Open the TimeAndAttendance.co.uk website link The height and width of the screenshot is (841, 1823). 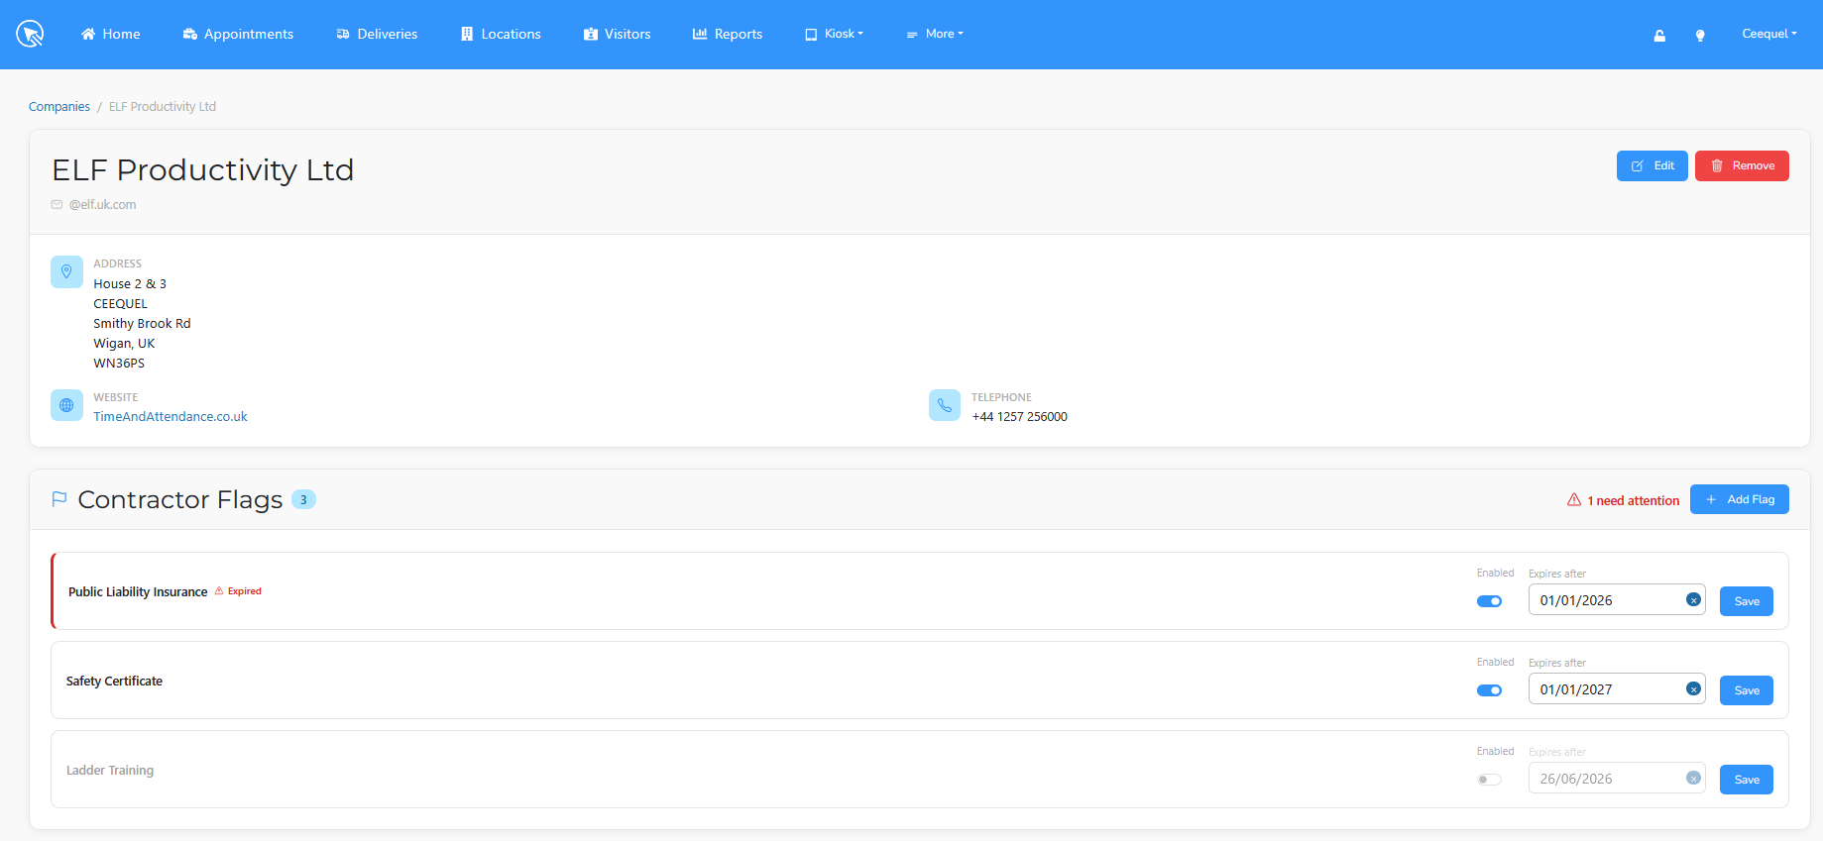[x=171, y=417]
